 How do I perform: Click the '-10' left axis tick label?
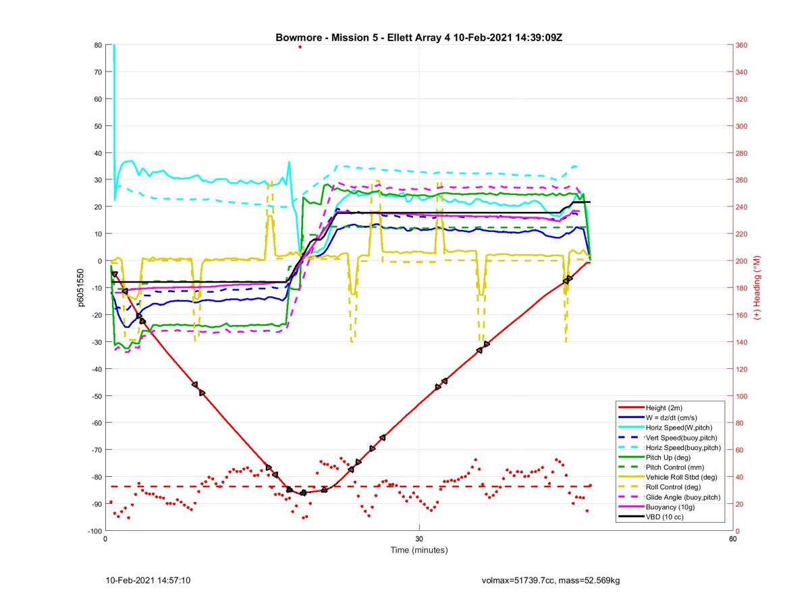tap(96, 288)
